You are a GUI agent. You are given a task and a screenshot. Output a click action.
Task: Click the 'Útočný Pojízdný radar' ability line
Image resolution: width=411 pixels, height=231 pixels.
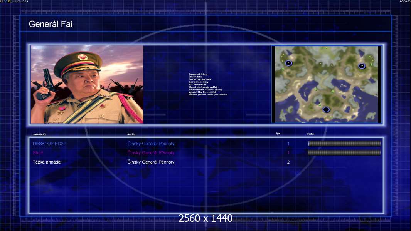[200, 79]
